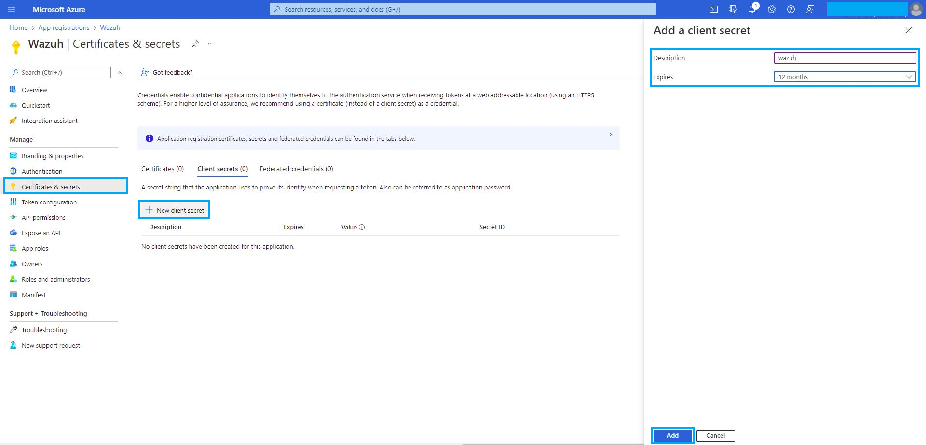Open the more actions ellipsis menu
The image size is (926, 445).
pos(210,43)
